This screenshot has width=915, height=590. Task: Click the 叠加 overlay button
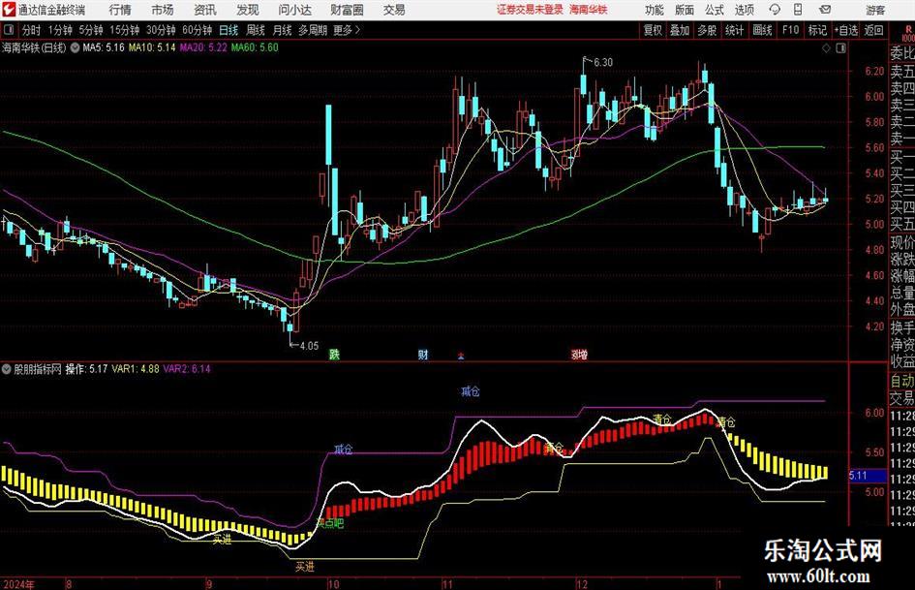coord(680,30)
